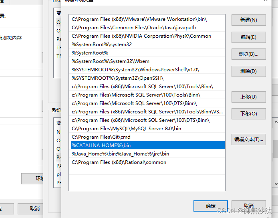Select the Oracle\Java\javapath entry
Screen dimensions: 278x218
(x=147, y=28)
